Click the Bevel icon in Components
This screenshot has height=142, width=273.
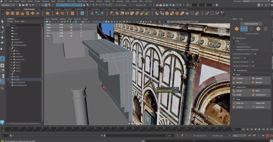pyautogui.click(x=253, y=91)
